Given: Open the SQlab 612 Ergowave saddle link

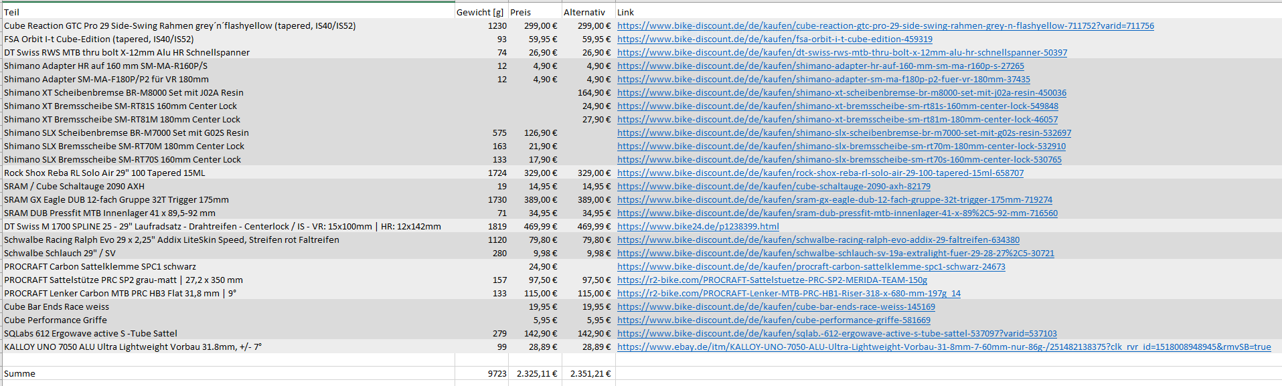Looking at the screenshot, I should 836,334.
